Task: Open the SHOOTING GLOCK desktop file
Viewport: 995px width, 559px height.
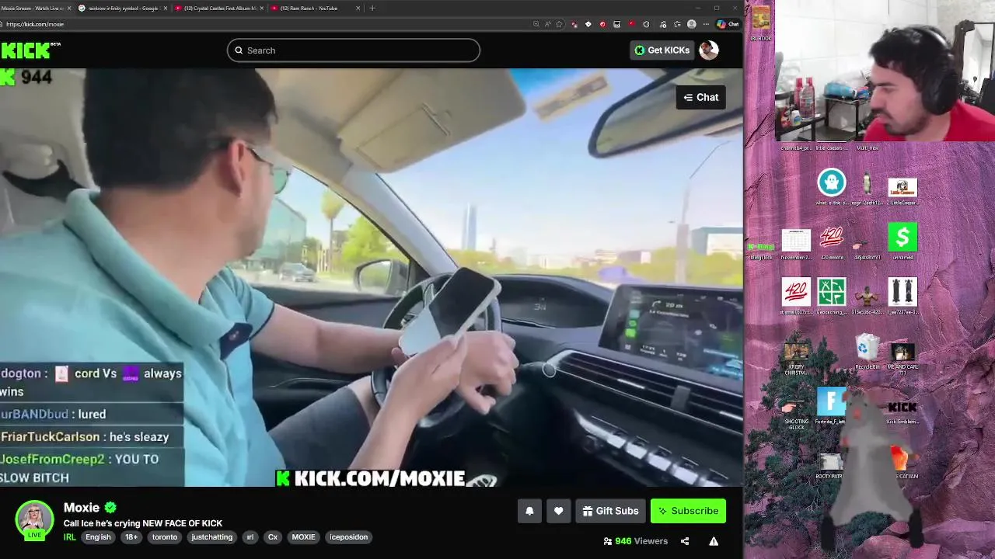Action: 796,414
